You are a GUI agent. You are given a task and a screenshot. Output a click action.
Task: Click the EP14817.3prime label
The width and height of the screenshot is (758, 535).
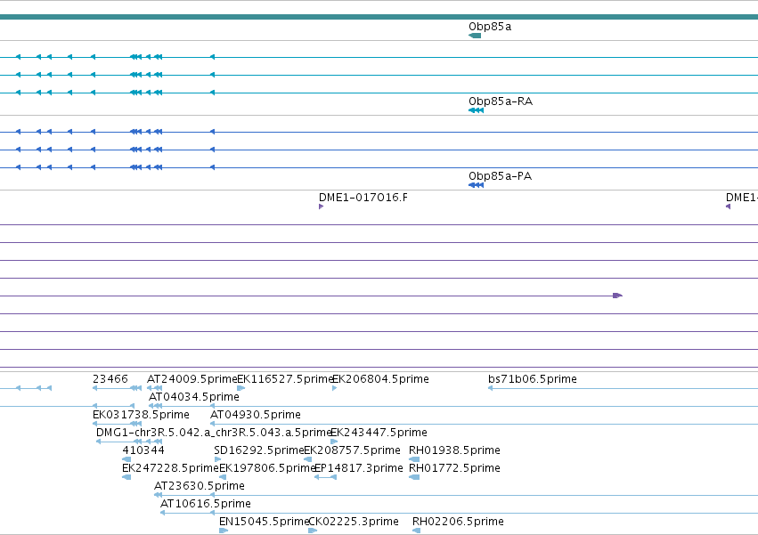[x=359, y=468]
